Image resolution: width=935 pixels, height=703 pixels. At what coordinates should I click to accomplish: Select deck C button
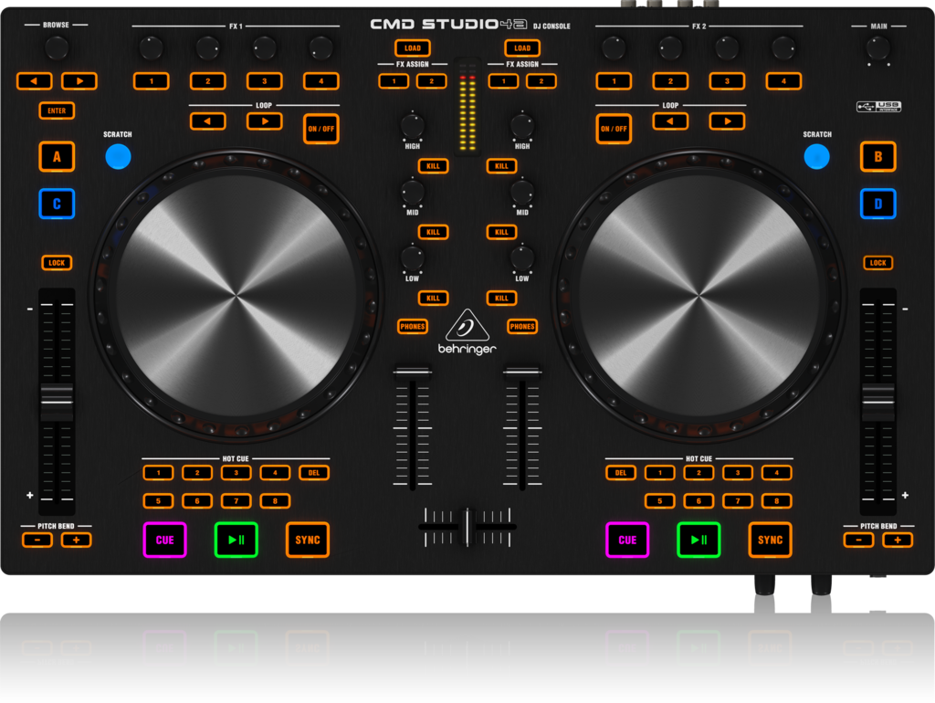coord(57,204)
